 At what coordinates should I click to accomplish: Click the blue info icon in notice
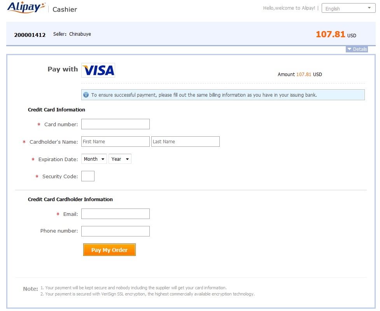tap(86, 95)
